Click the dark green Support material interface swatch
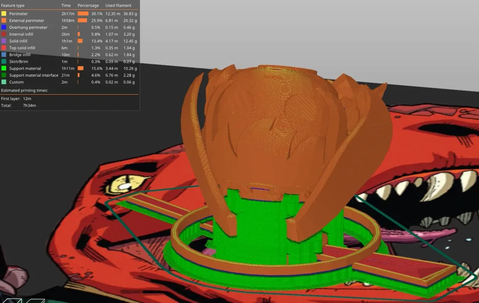 tap(4, 75)
